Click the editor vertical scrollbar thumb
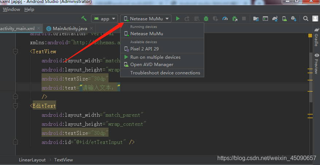320x165 pixels. pos(311,77)
